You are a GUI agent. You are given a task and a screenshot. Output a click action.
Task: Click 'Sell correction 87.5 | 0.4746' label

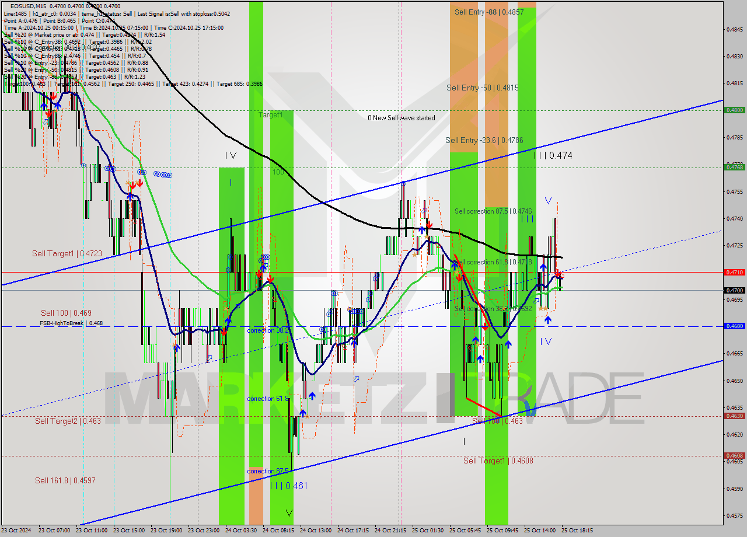coord(493,211)
